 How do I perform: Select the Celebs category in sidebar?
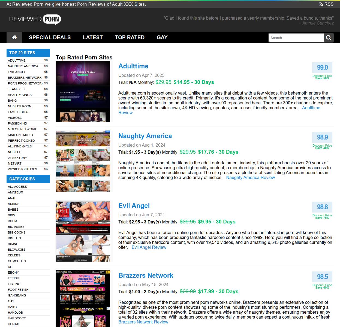coord(14,255)
